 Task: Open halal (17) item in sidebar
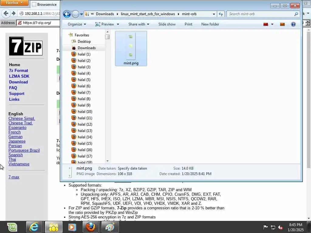(85, 156)
